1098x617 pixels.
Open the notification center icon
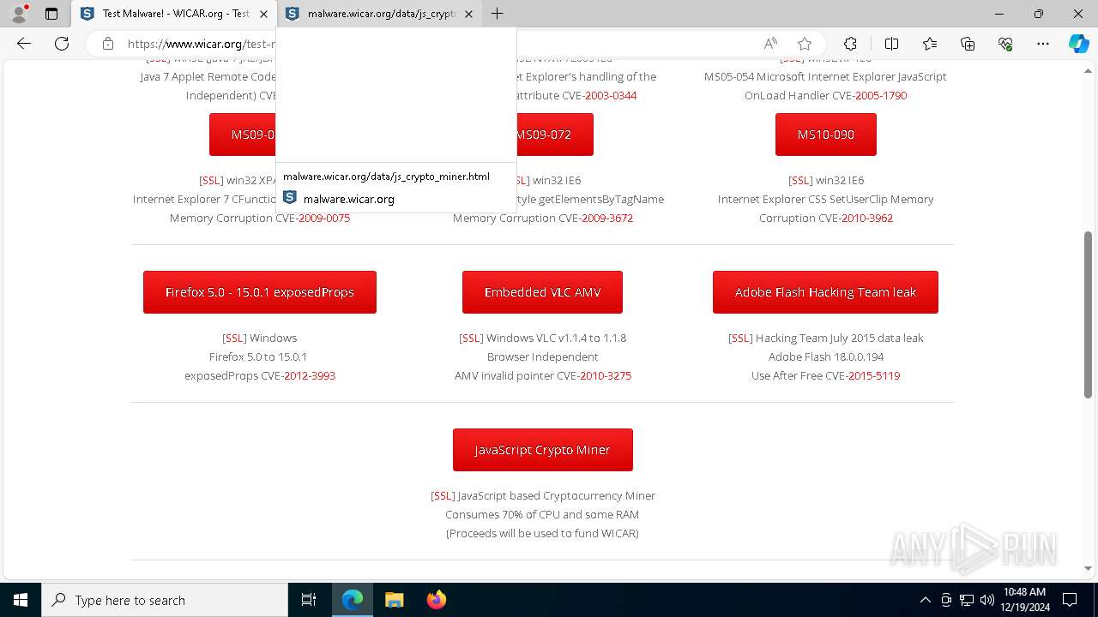coord(1070,600)
